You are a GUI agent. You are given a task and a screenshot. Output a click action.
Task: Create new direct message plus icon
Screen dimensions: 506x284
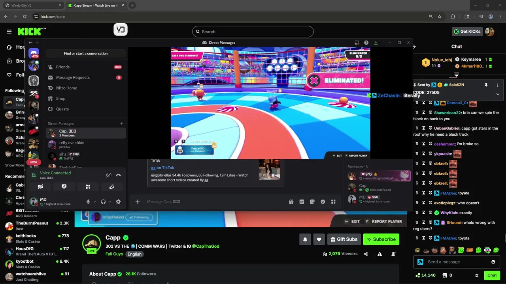coord(122,123)
